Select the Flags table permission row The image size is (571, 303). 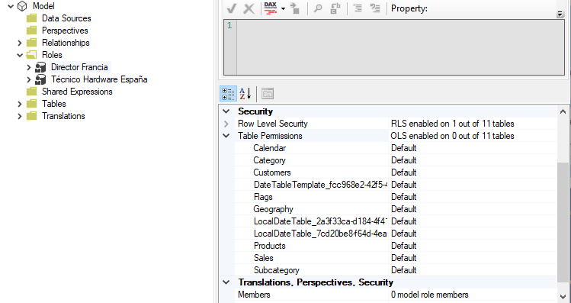tap(396, 197)
